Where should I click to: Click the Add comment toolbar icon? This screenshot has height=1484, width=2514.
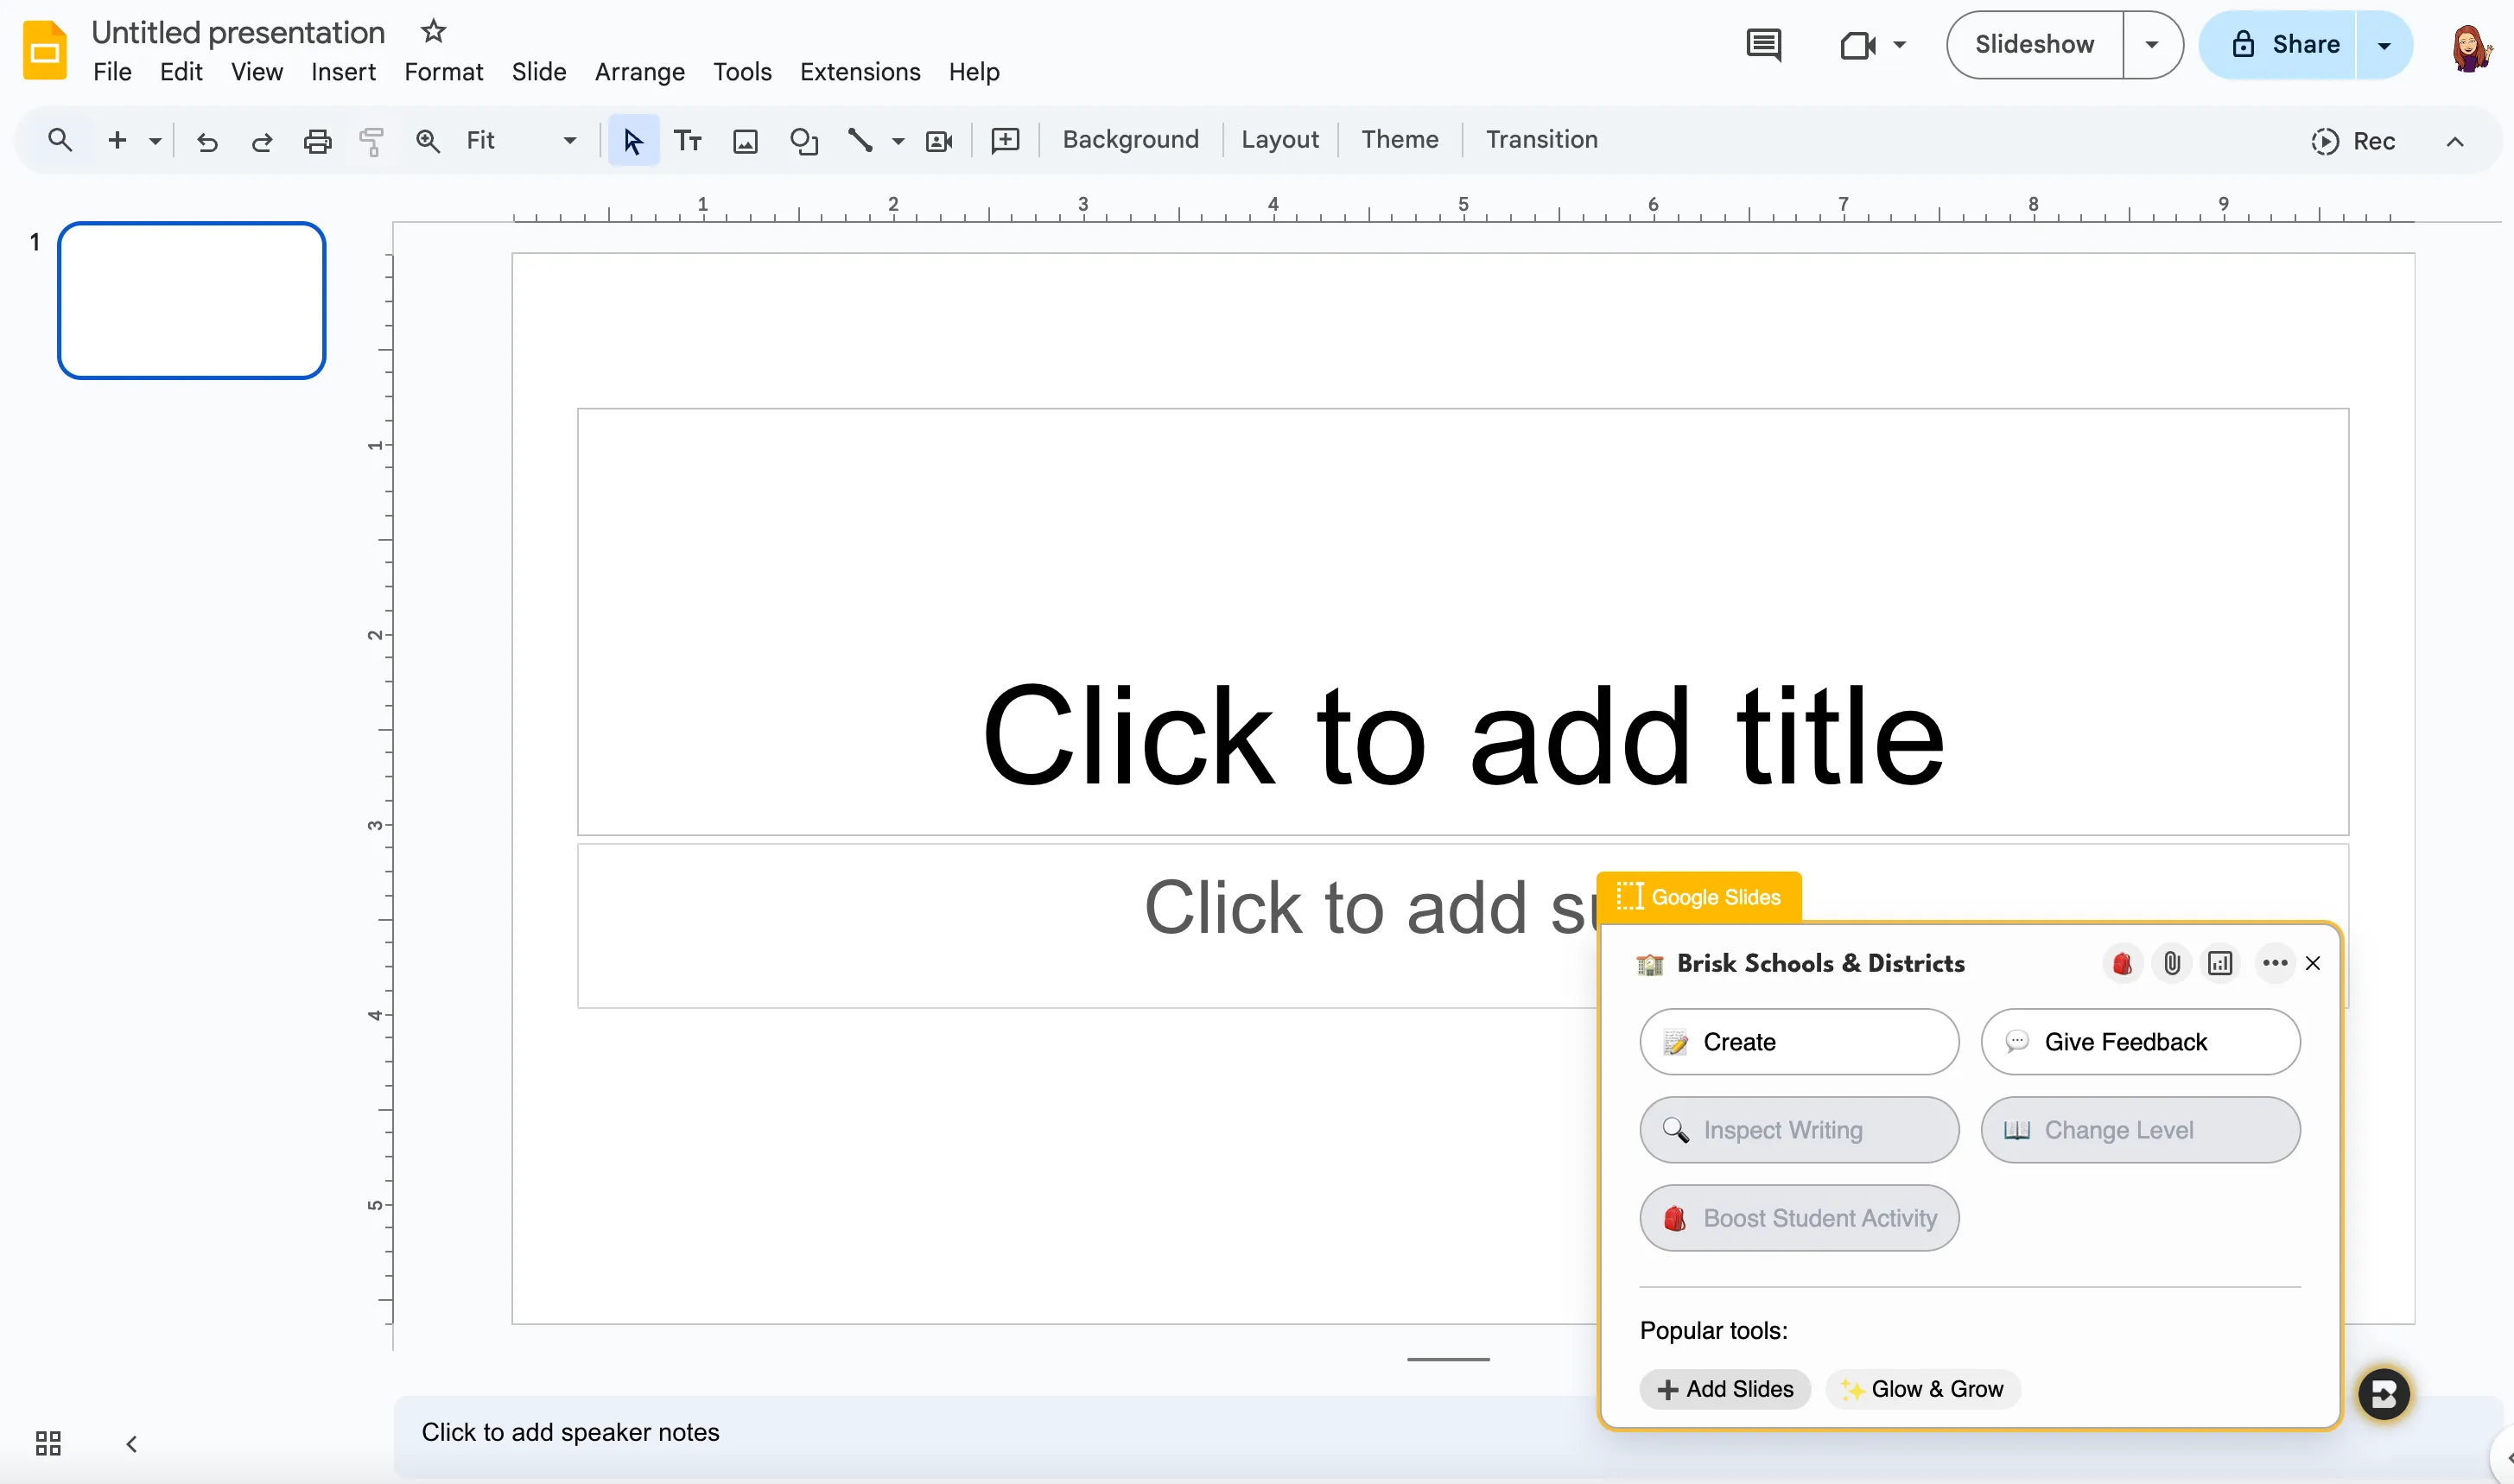[1005, 141]
